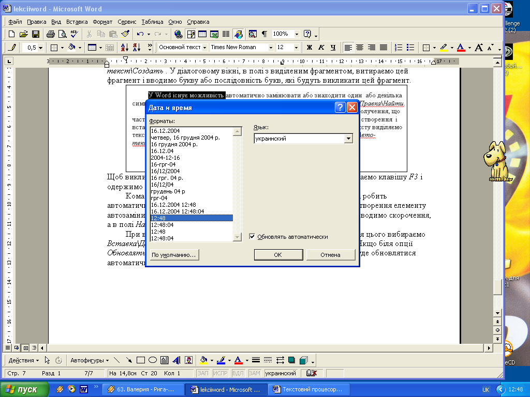The image size is (530, 397).
Task: Justify the paragraph text
Action: click(x=384, y=48)
